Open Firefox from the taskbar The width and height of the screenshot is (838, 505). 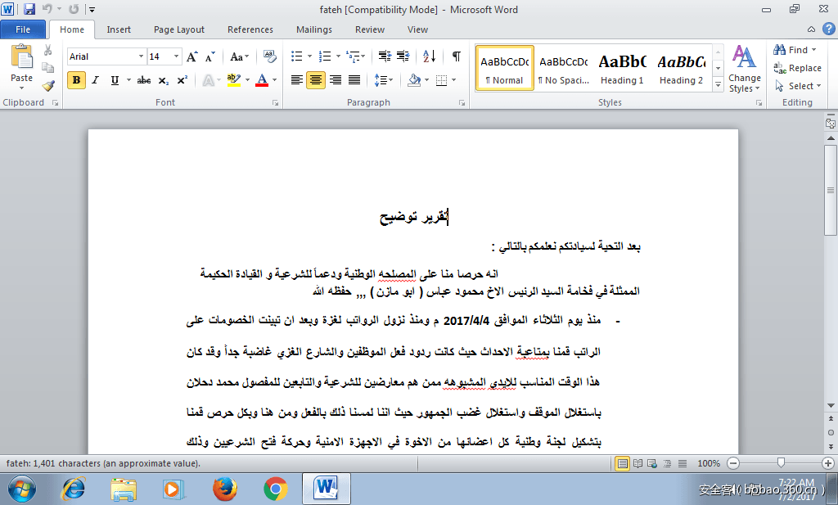223,488
